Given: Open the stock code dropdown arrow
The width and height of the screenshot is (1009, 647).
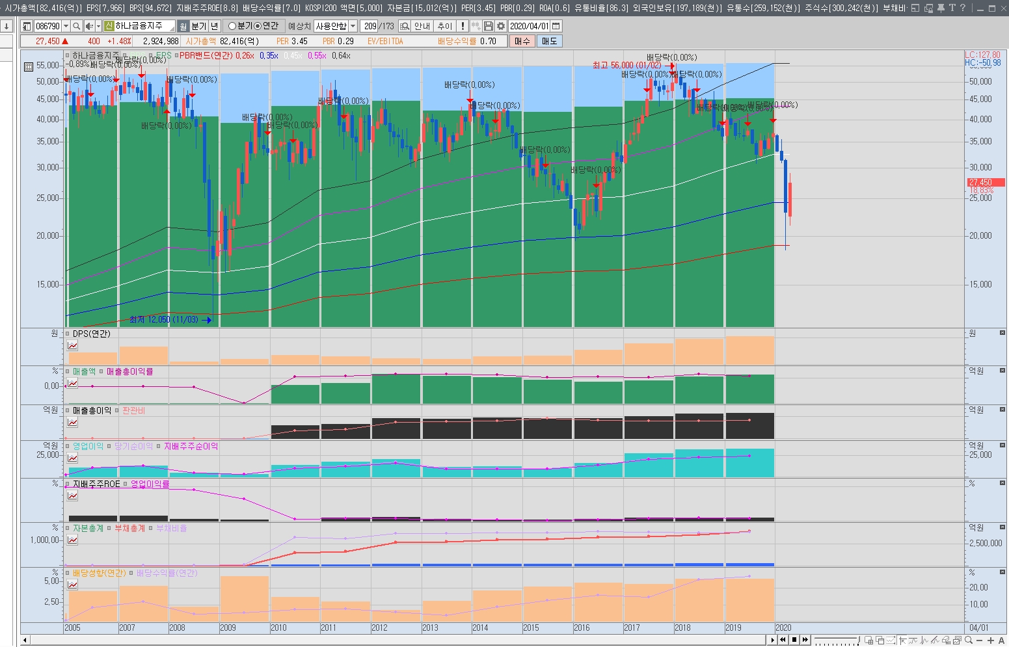Looking at the screenshot, I should point(66,26).
